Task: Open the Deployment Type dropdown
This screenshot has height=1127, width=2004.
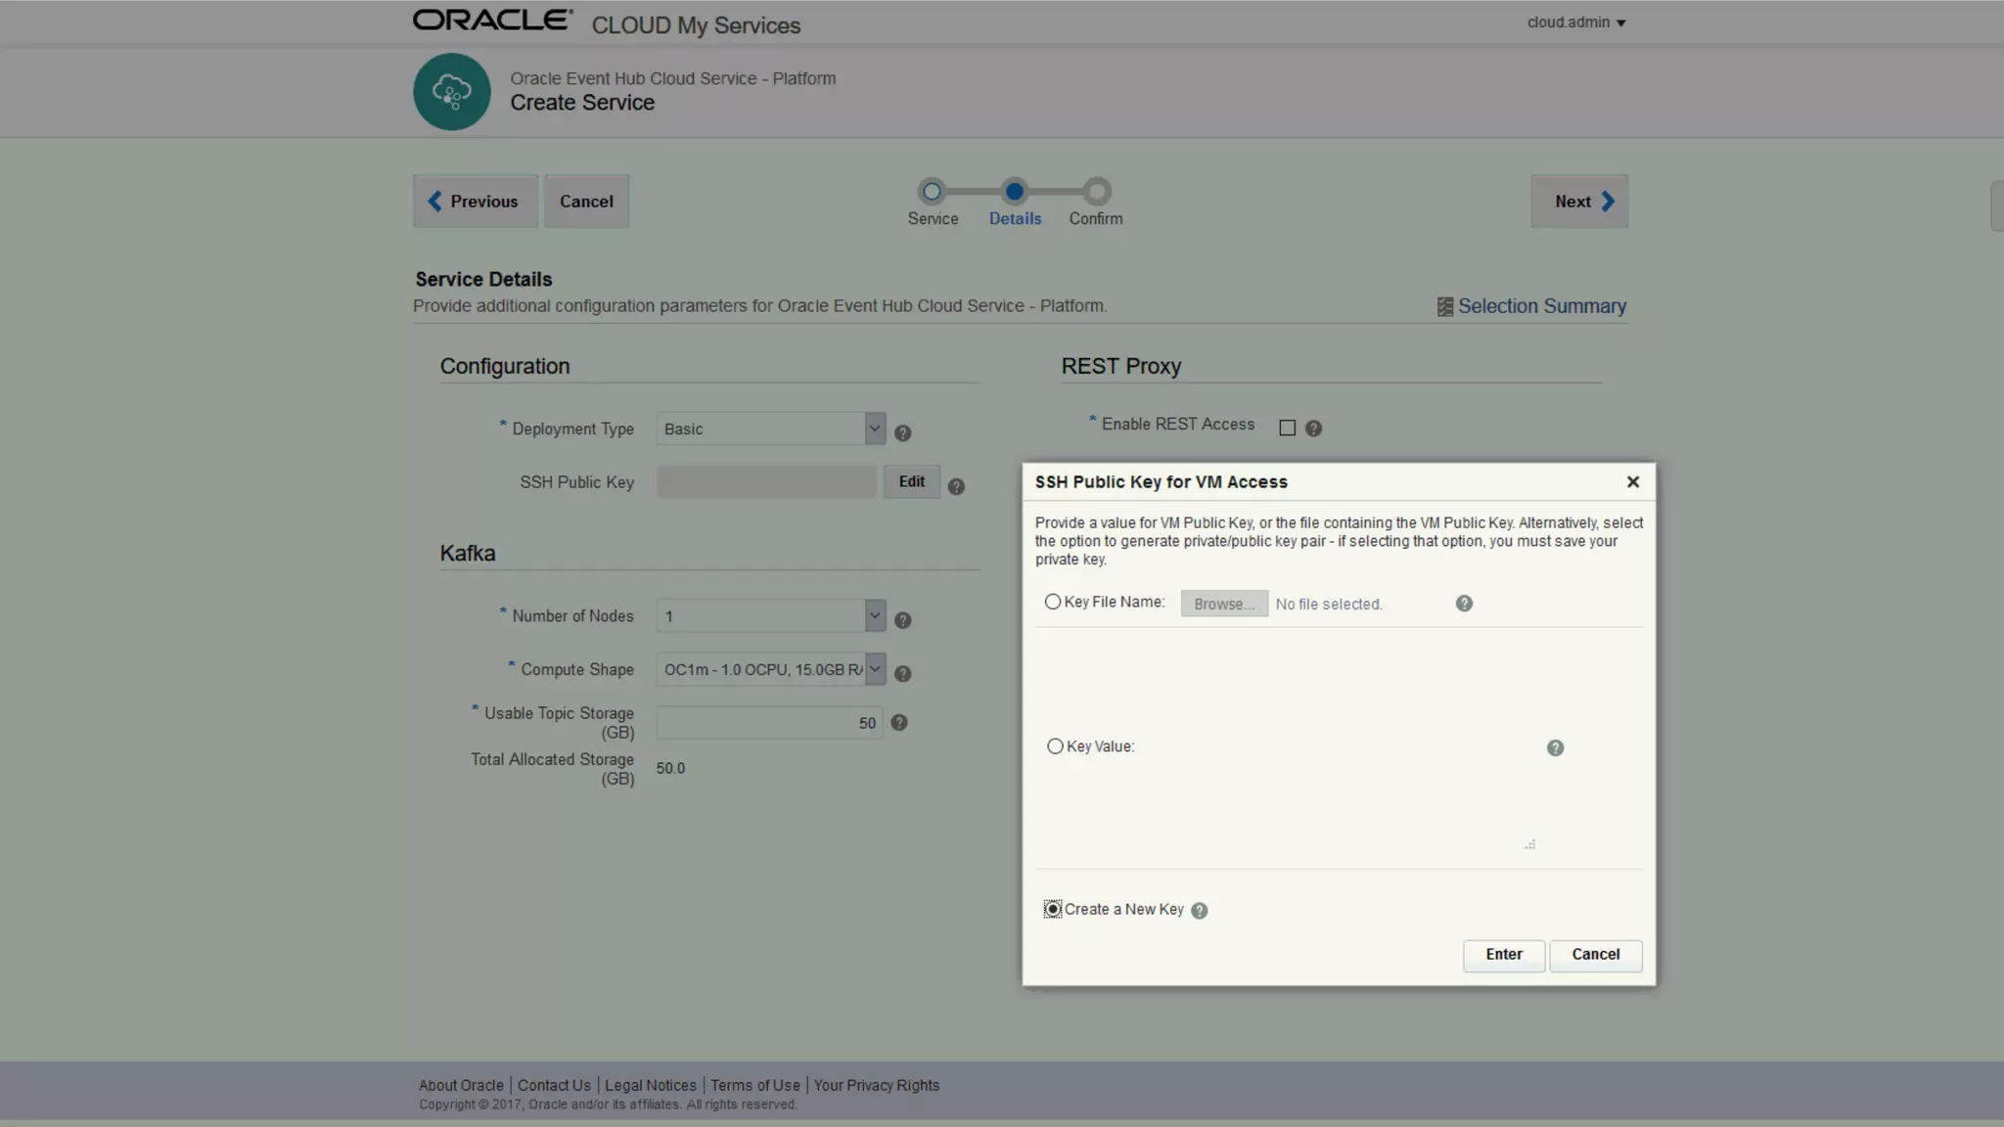Action: (874, 428)
